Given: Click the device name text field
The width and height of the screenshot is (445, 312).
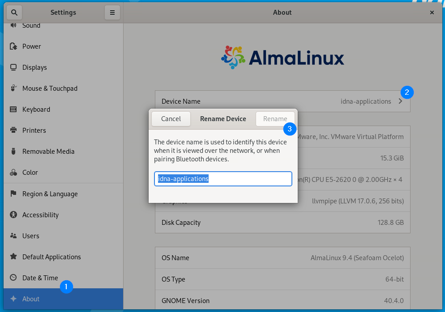Looking at the screenshot, I should point(223,179).
